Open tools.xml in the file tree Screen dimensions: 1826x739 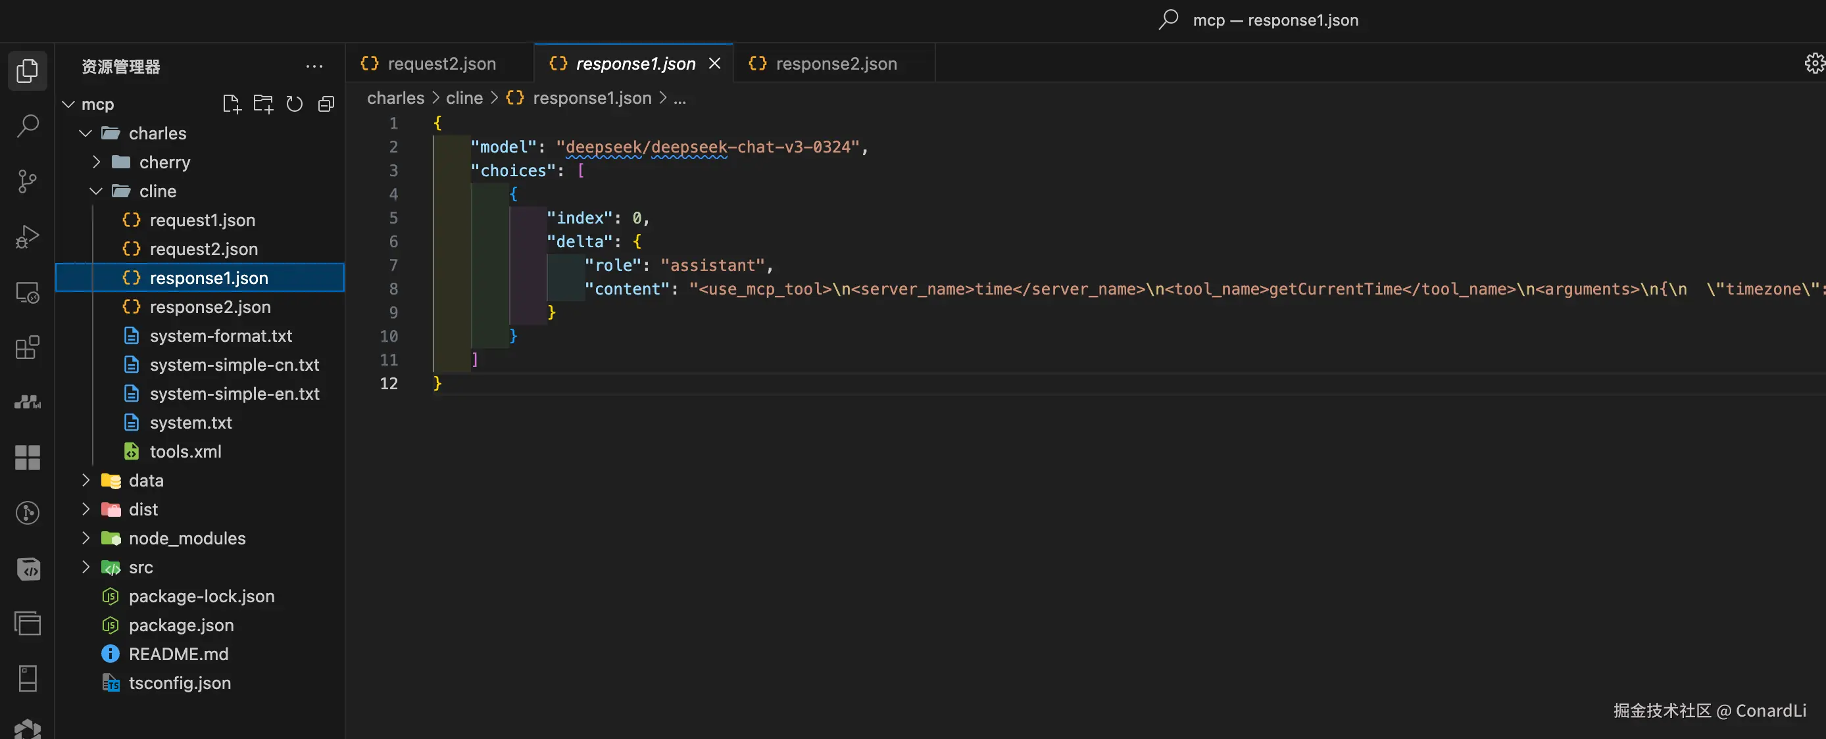pyautogui.click(x=185, y=451)
